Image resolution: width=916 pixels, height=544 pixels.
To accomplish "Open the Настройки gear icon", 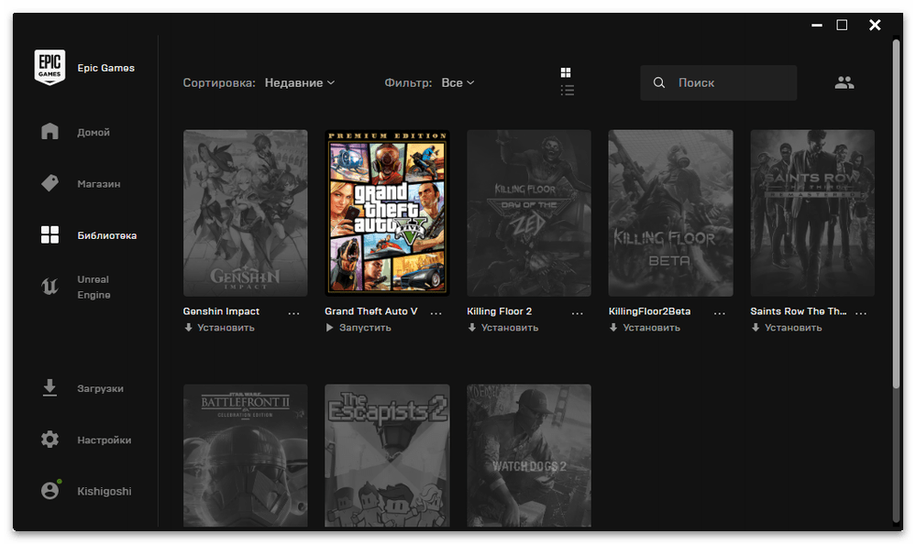I will [50, 440].
